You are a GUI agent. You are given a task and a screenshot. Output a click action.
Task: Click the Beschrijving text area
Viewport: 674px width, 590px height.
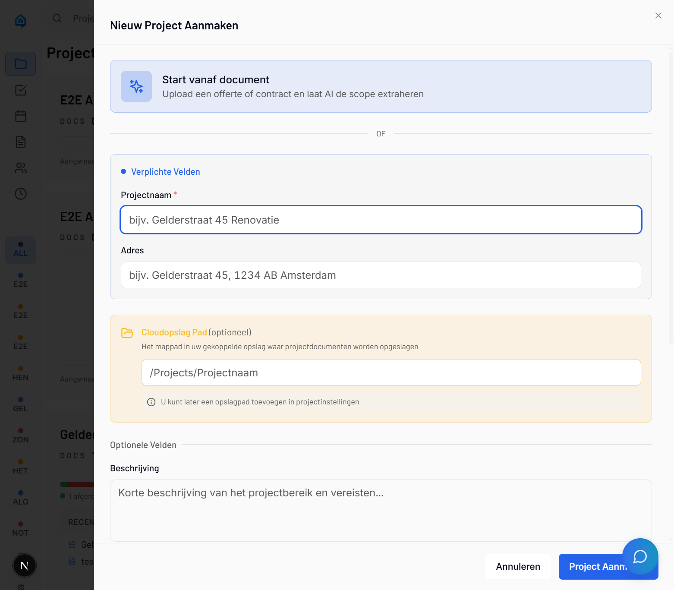coord(381,510)
